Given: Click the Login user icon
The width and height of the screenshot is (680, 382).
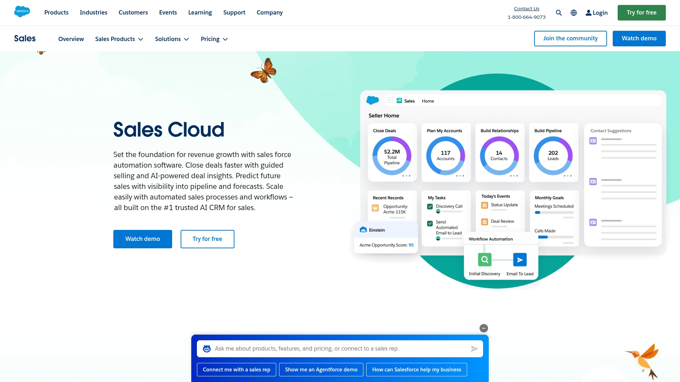Looking at the screenshot, I should pos(588,12).
